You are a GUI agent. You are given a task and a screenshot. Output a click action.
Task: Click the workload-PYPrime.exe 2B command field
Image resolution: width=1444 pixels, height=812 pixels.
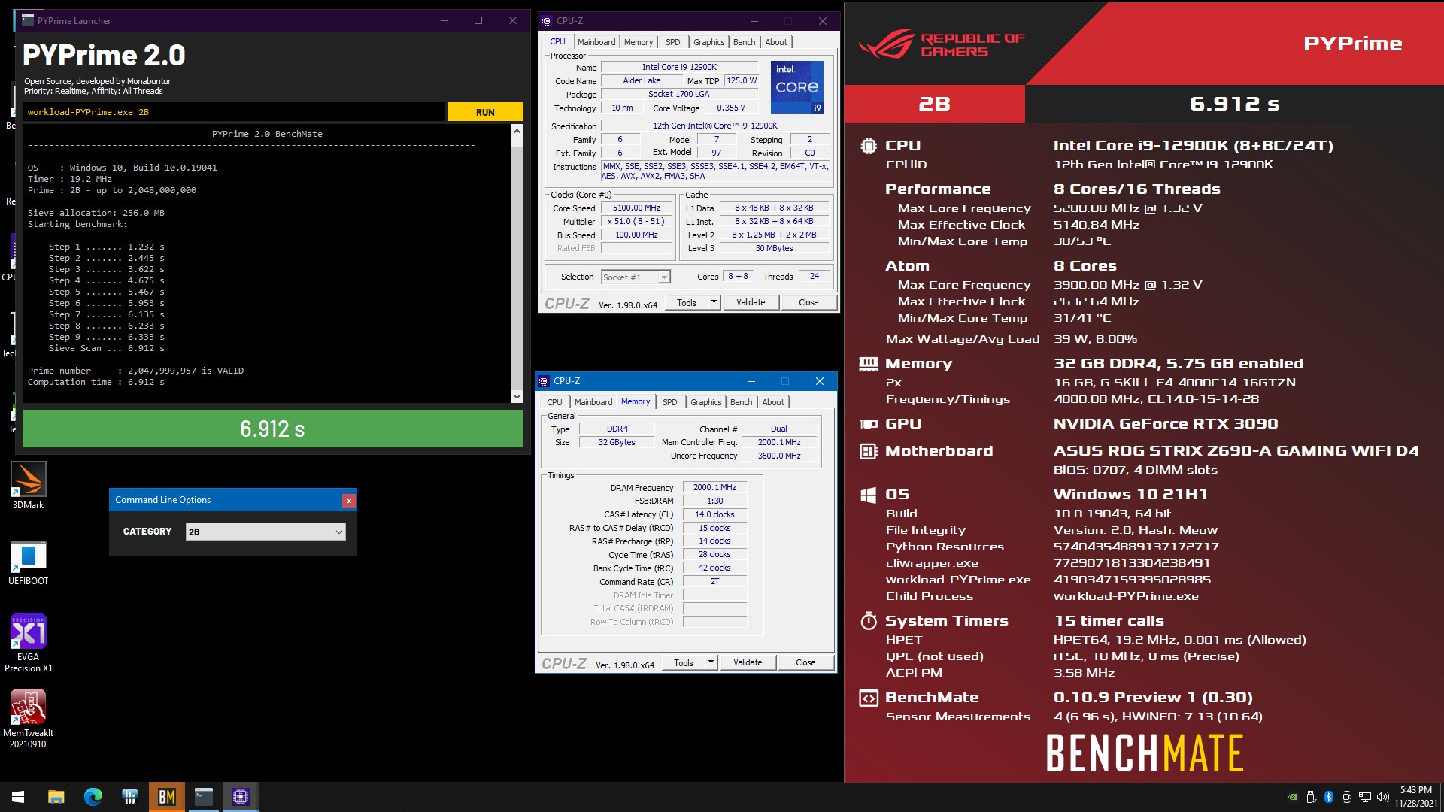234,112
